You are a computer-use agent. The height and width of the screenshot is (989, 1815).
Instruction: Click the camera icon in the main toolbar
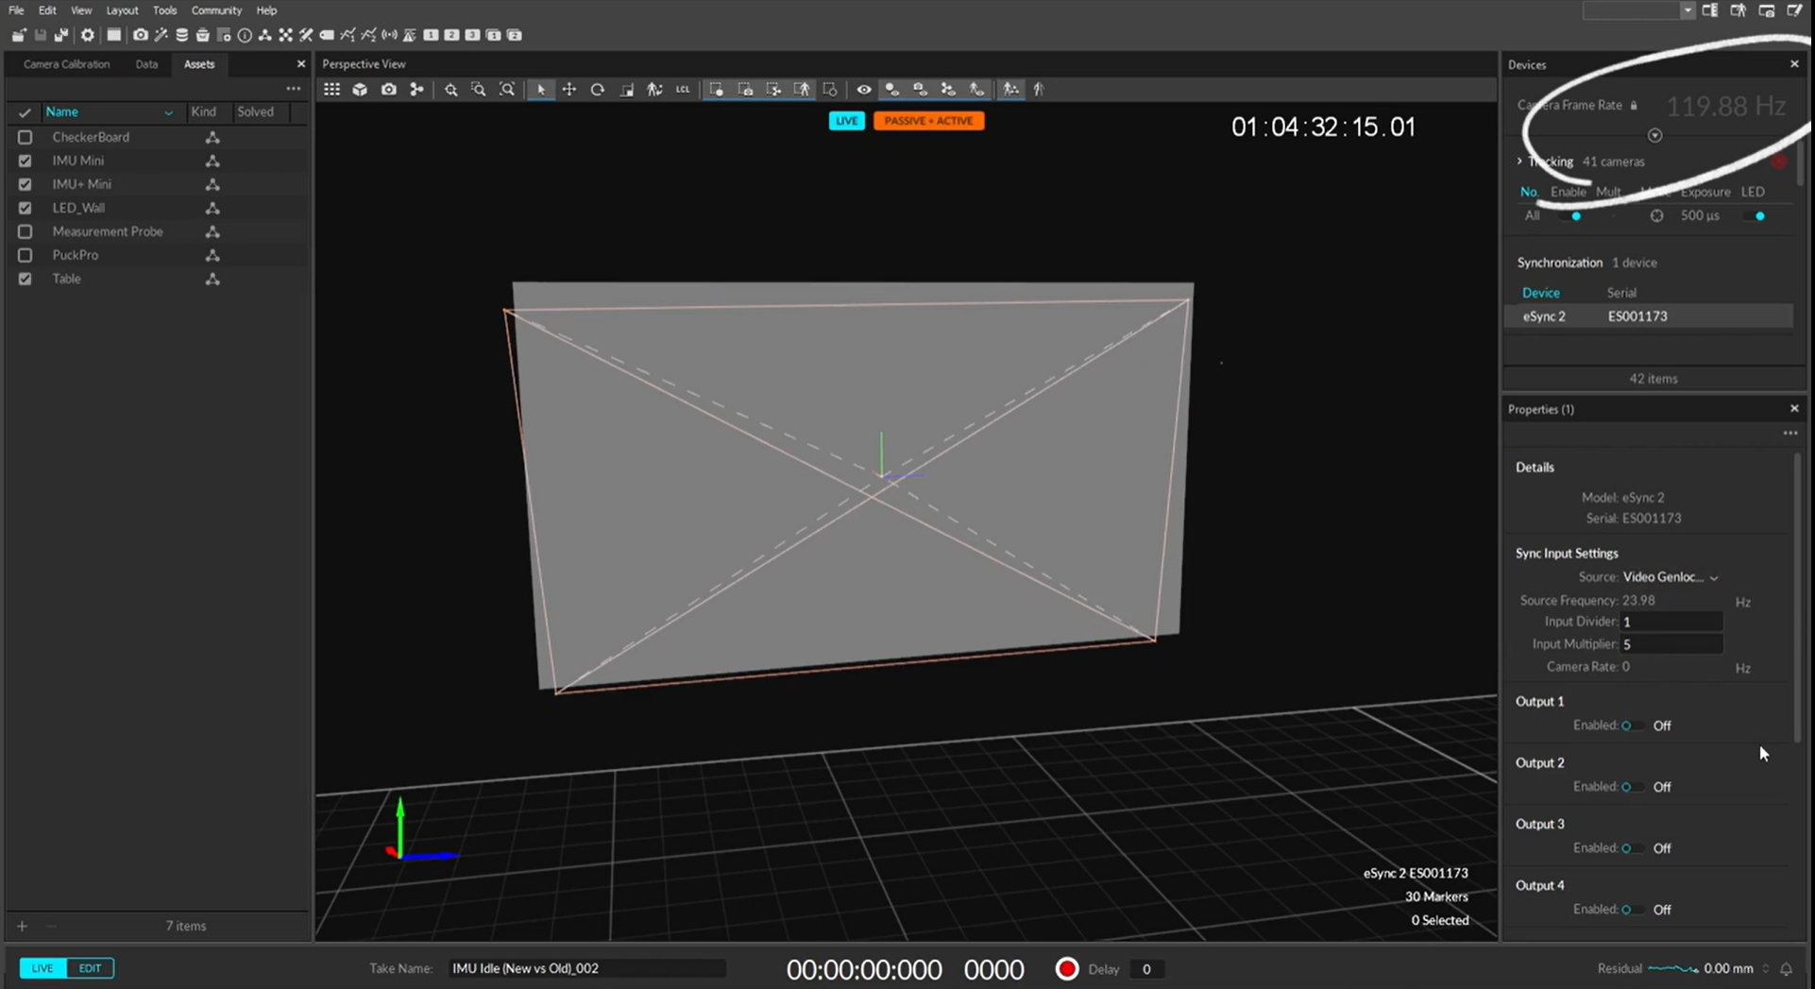[140, 35]
